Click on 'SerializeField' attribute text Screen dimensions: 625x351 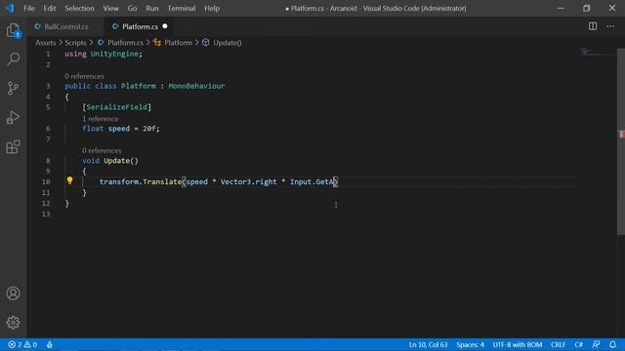(117, 107)
